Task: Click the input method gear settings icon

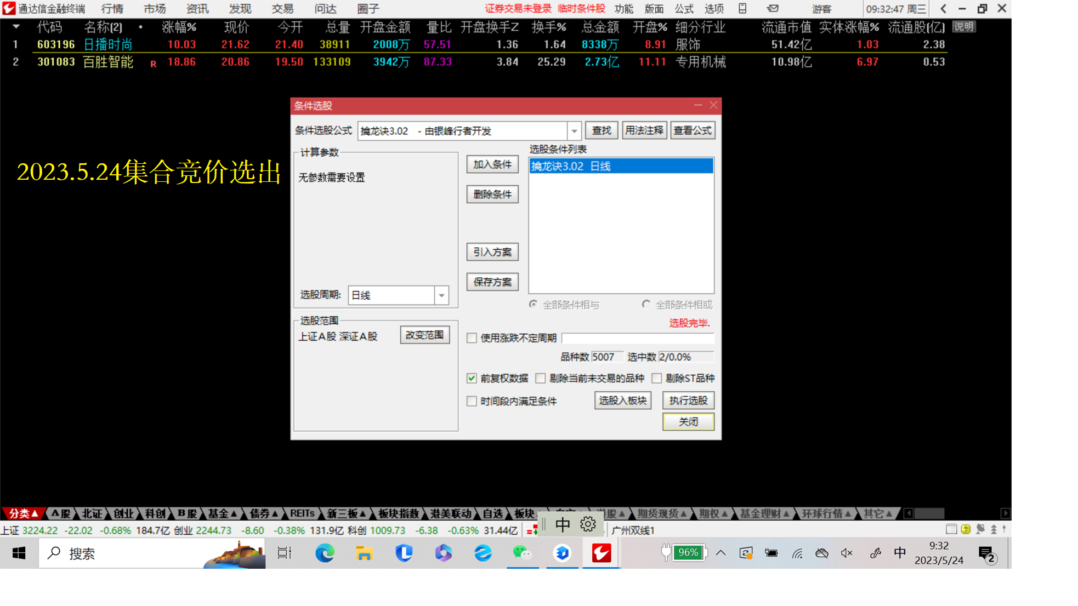Action: coord(588,524)
